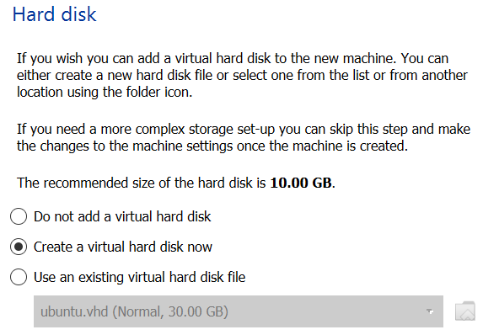Click the 'Hard disk' heading
The width and height of the screenshot is (483, 335).
click(55, 14)
